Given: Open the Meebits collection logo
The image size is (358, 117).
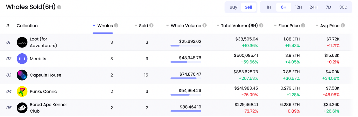Looking at the screenshot, I should click(22, 59).
